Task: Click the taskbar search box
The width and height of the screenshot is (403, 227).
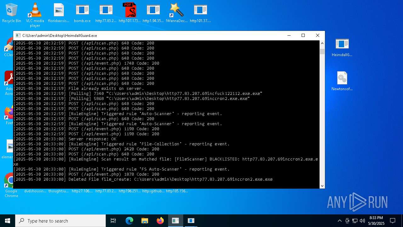Action: click(x=60, y=221)
